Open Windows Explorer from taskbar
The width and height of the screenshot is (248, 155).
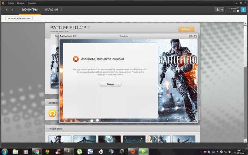15,152
